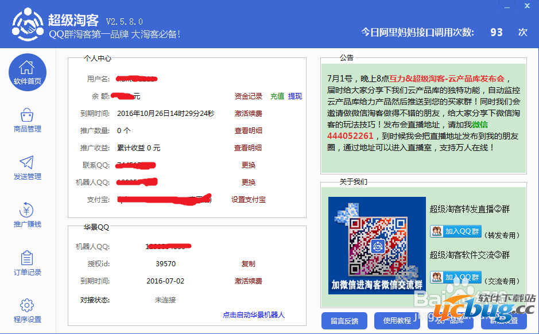The height and width of the screenshot is (334, 539).
Task: Click 激活续费 next to 2016年10月26日
Action: coord(248,114)
